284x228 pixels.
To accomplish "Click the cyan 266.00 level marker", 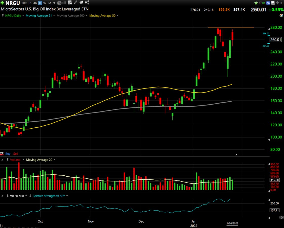I will (266, 34).
